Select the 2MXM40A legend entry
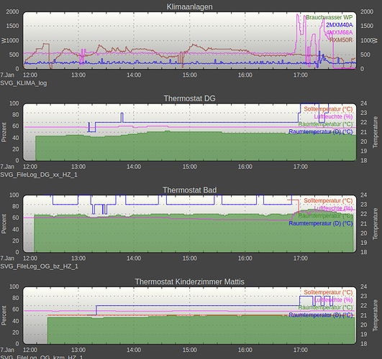The image size is (382, 359). pos(339,25)
